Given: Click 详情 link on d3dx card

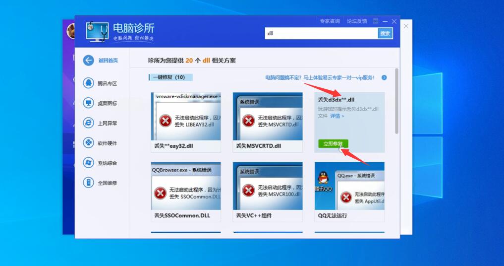Looking at the screenshot, I should tap(337, 116).
